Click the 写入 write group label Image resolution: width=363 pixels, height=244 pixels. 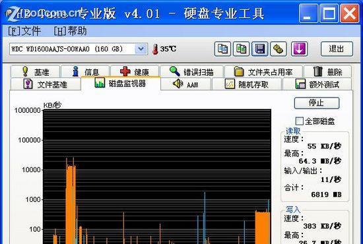pos(293,210)
